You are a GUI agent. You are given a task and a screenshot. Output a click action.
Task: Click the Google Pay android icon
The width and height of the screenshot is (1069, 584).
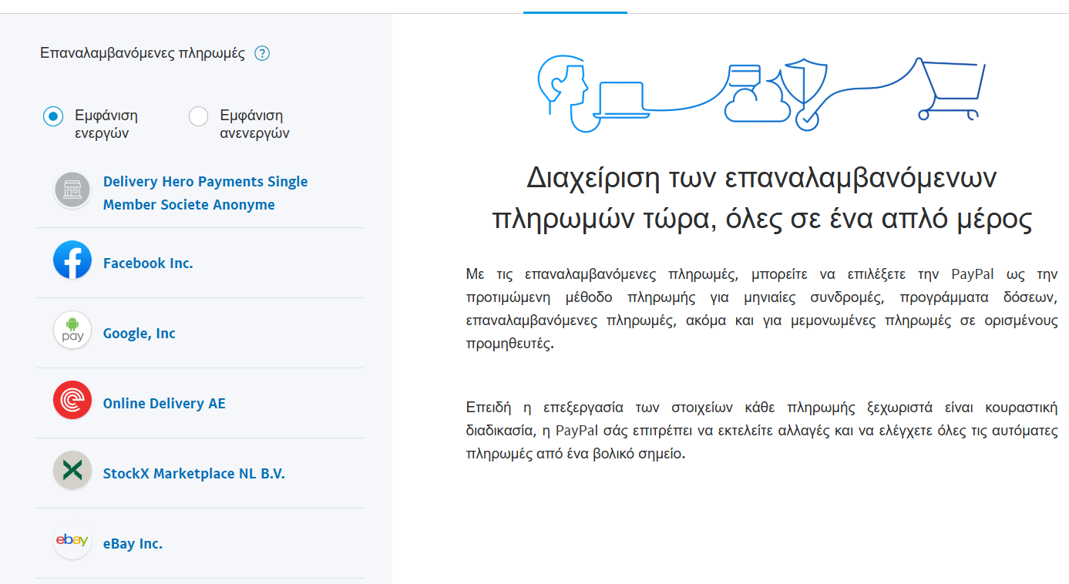coord(72,331)
